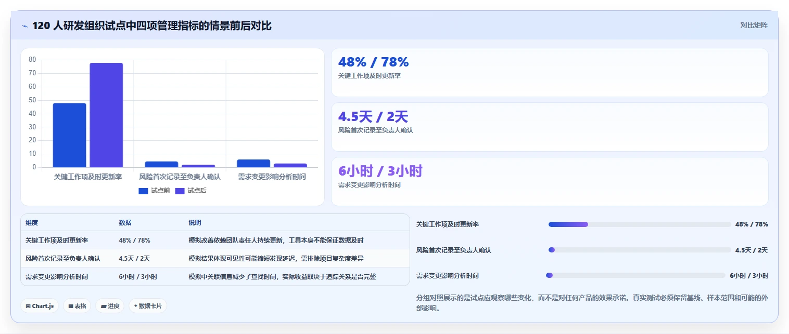Click the 需求变更影响分析时间 progress bar
789x334 pixels.
(x=635, y=275)
